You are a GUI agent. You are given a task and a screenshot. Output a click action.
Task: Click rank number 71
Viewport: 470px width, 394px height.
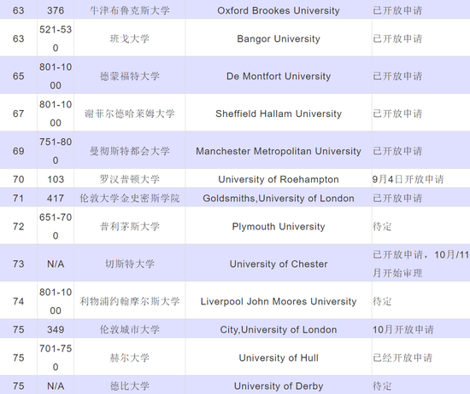point(18,198)
